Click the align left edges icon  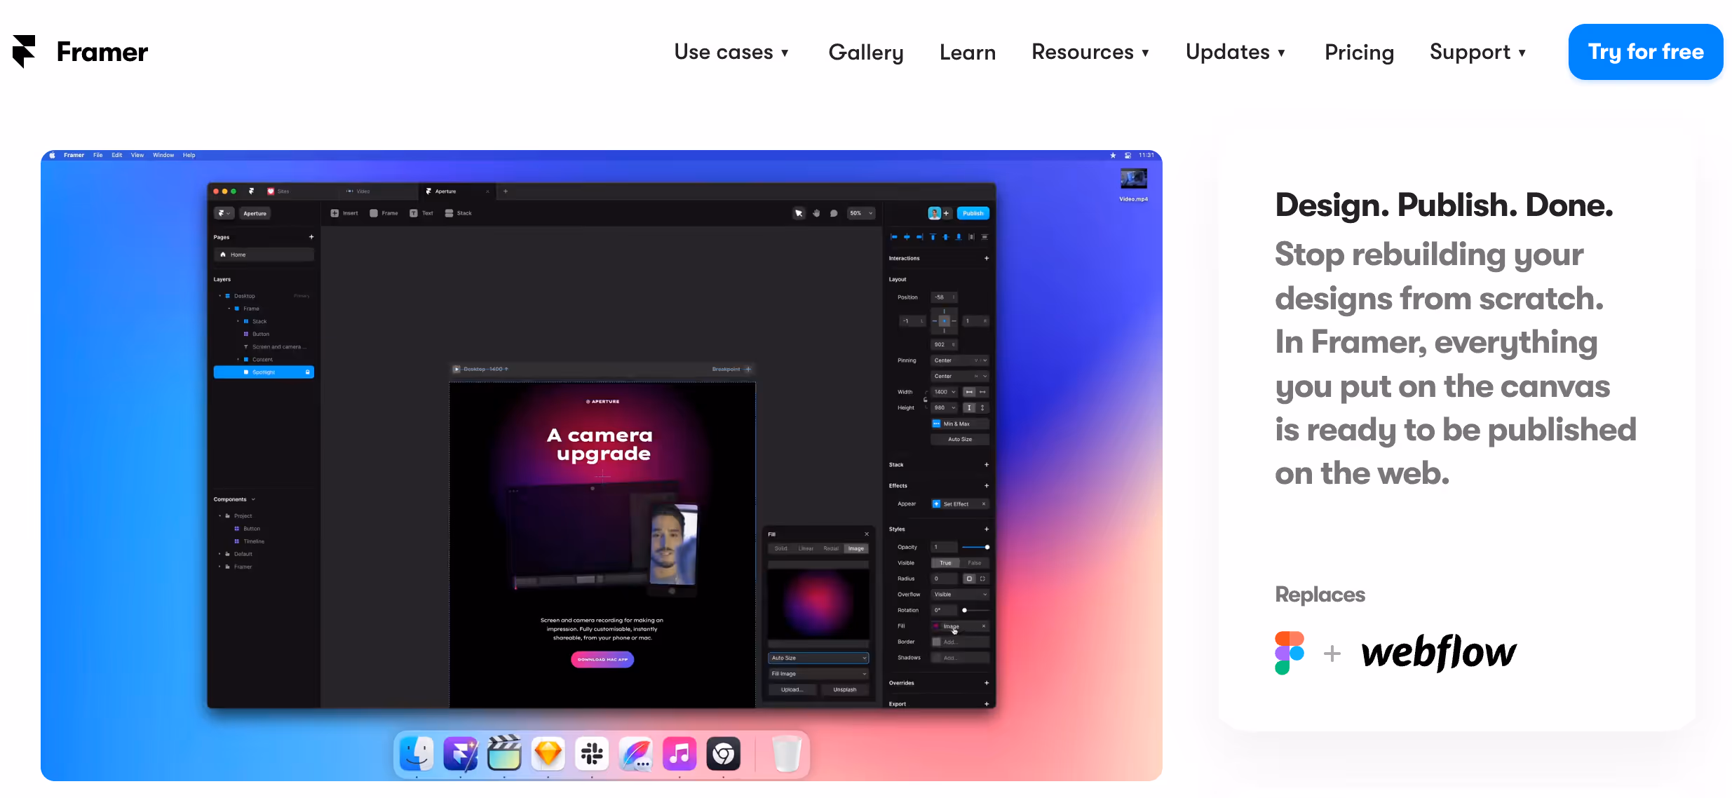(893, 237)
